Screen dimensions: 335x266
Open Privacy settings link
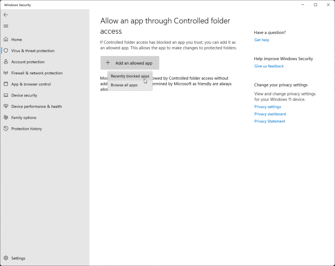point(268,107)
